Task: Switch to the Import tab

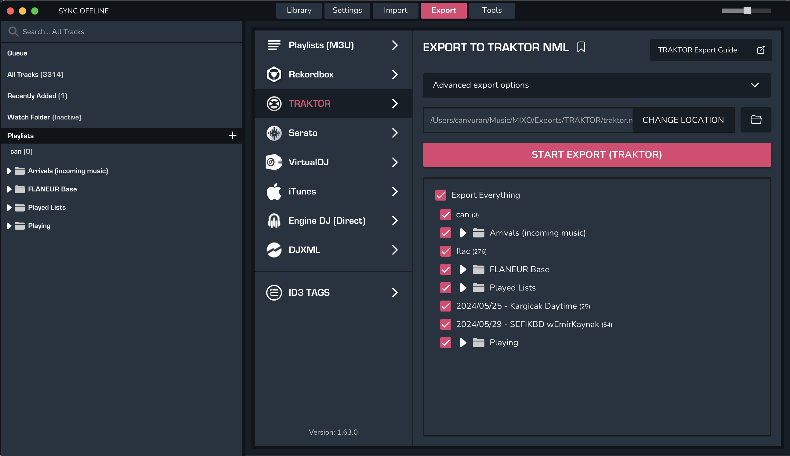Action: click(395, 10)
